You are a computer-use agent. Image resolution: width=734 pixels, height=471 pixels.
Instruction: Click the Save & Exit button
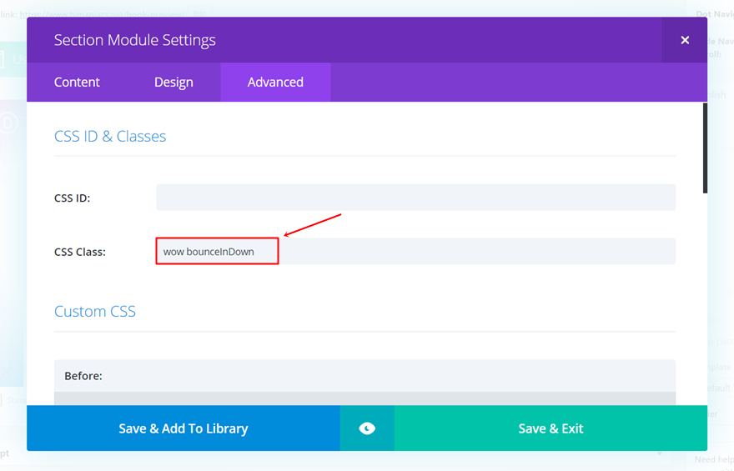pyautogui.click(x=550, y=428)
